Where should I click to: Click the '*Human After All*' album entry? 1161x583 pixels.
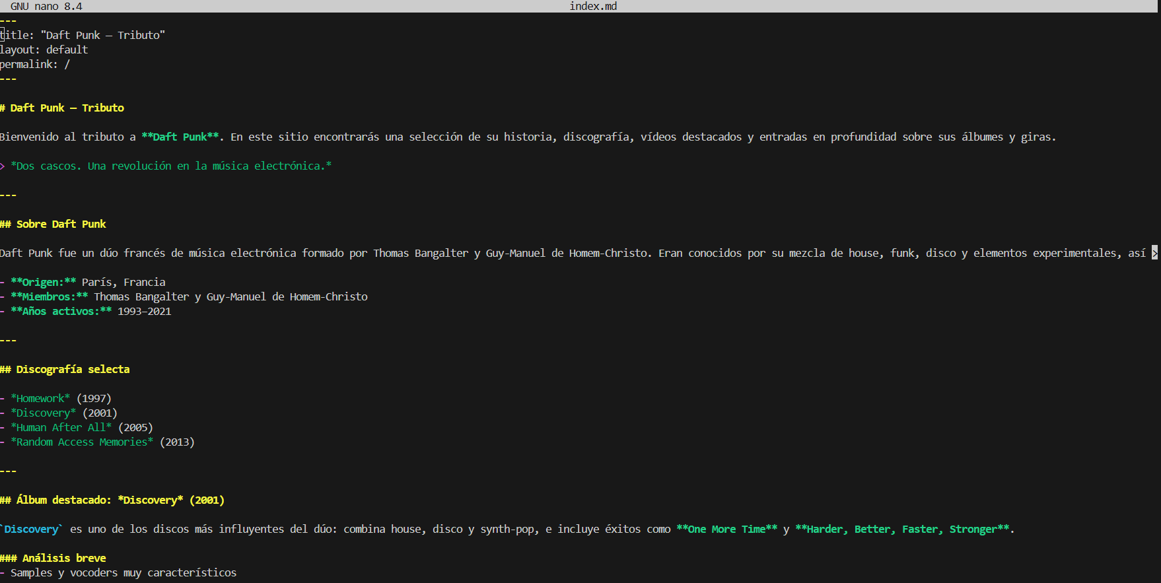[x=61, y=427]
